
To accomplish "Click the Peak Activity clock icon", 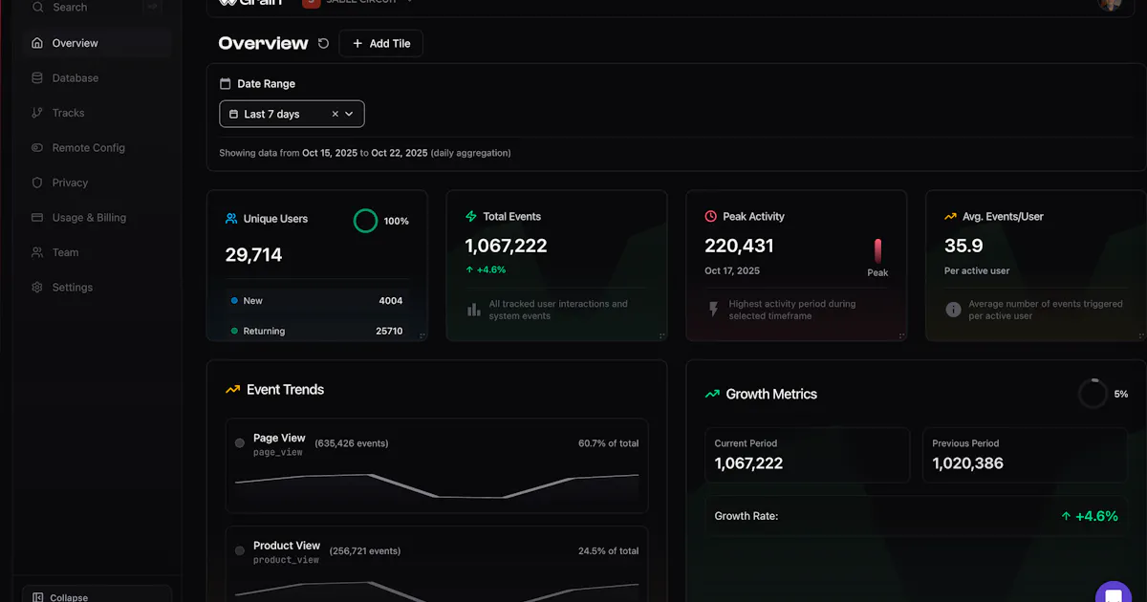I will point(711,217).
